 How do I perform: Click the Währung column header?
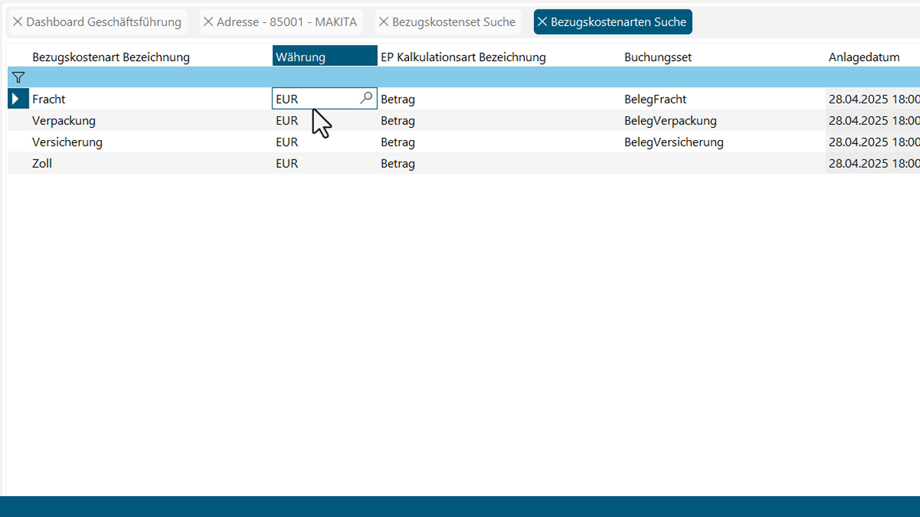[323, 57]
